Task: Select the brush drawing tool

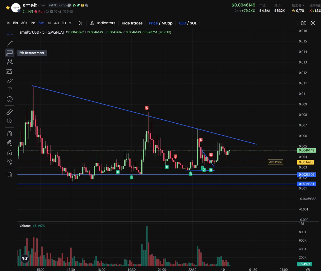Action: pyautogui.click(x=10, y=81)
